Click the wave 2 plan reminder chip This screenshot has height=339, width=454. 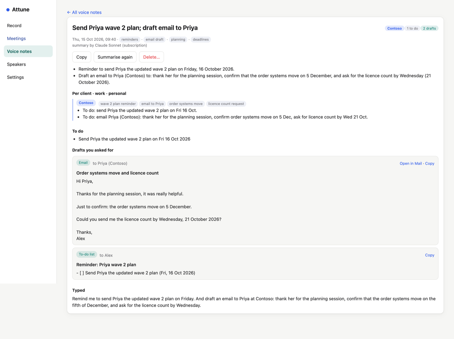click(x=118, y=104)
